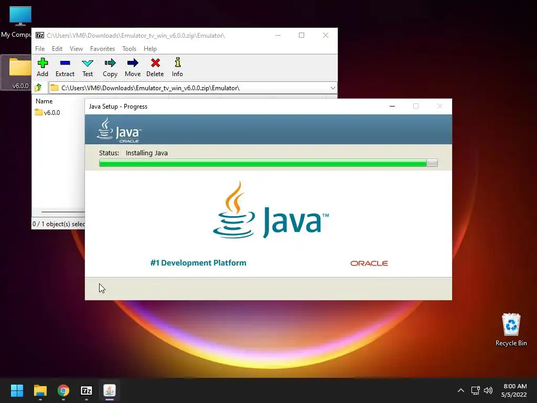Click the 7-Zip status bar object count

coord(59,224)
